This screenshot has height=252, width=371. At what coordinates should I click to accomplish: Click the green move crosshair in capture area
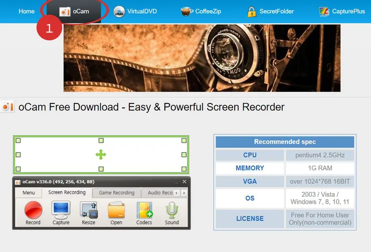coord(101,155)
